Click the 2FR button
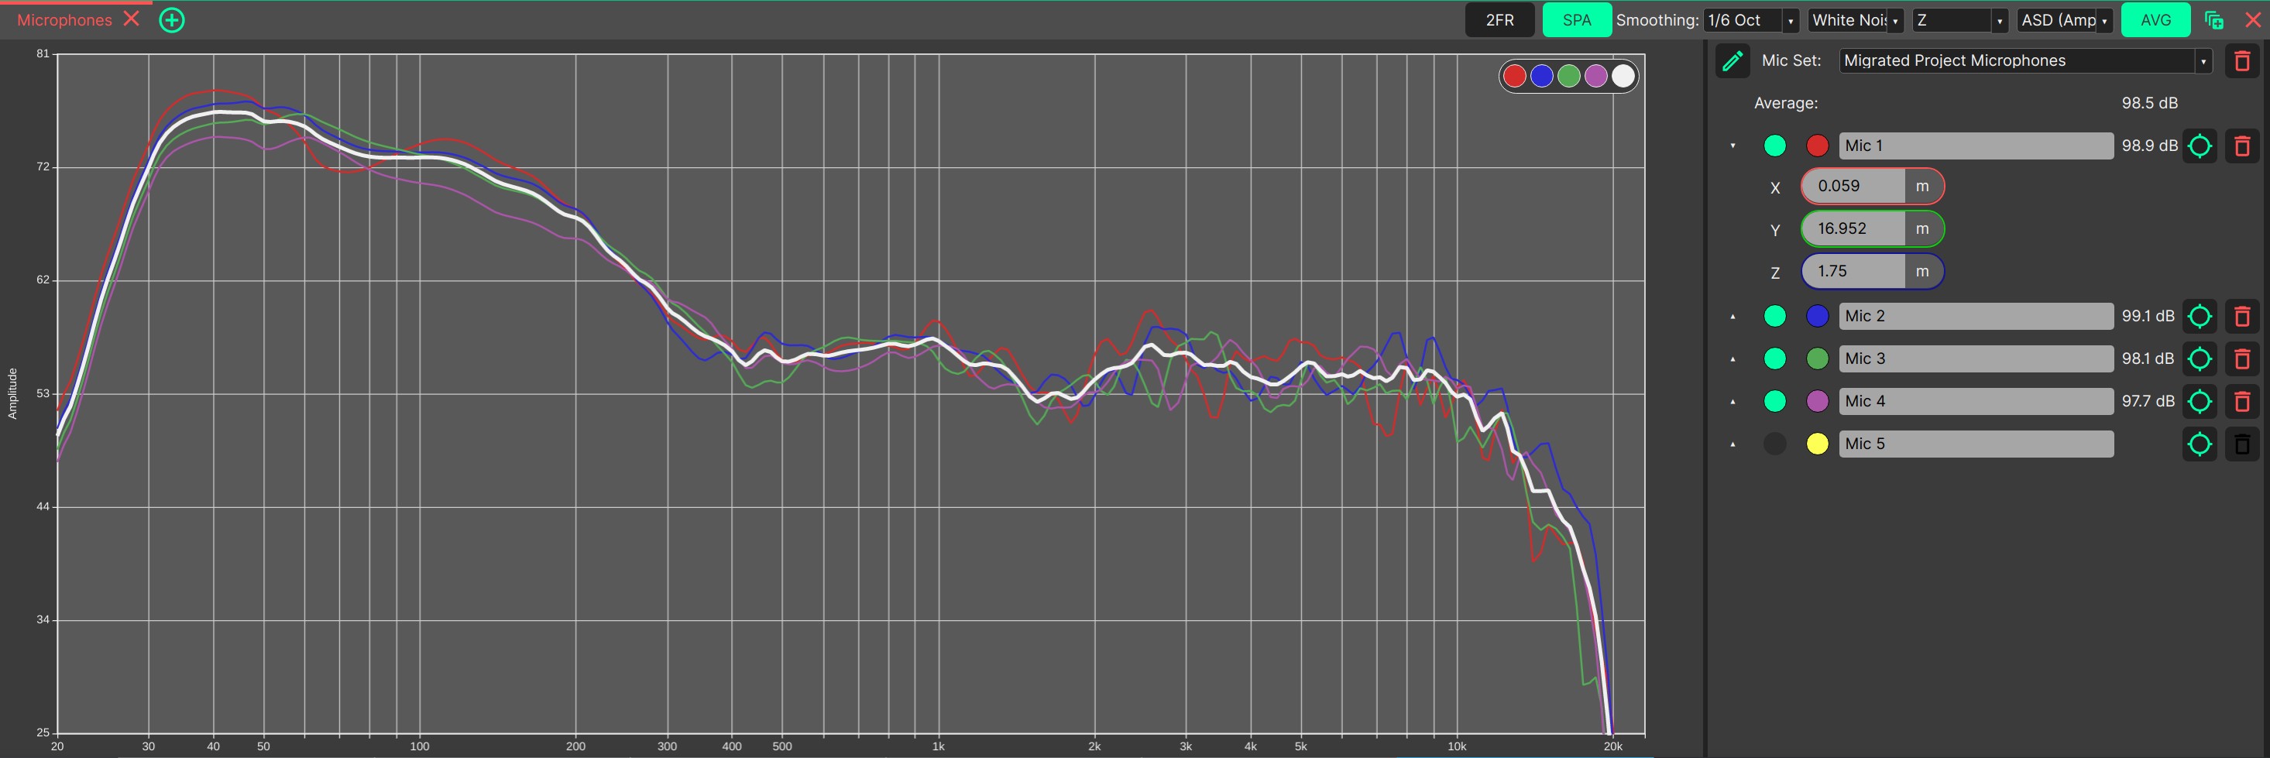The image size is (2270, 758). pyautogui.click(x=1499, y=20)
